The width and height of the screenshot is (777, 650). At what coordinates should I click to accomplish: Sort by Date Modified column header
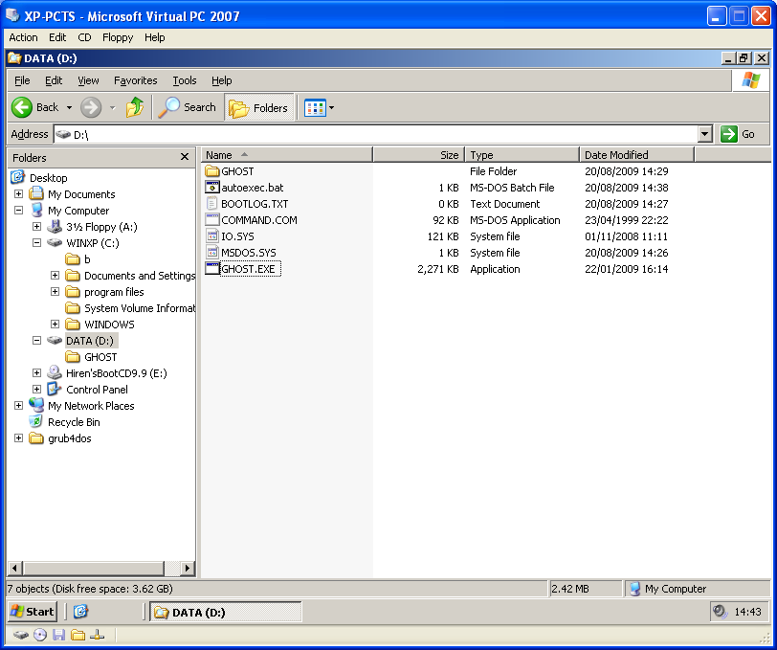pos(636,155)
